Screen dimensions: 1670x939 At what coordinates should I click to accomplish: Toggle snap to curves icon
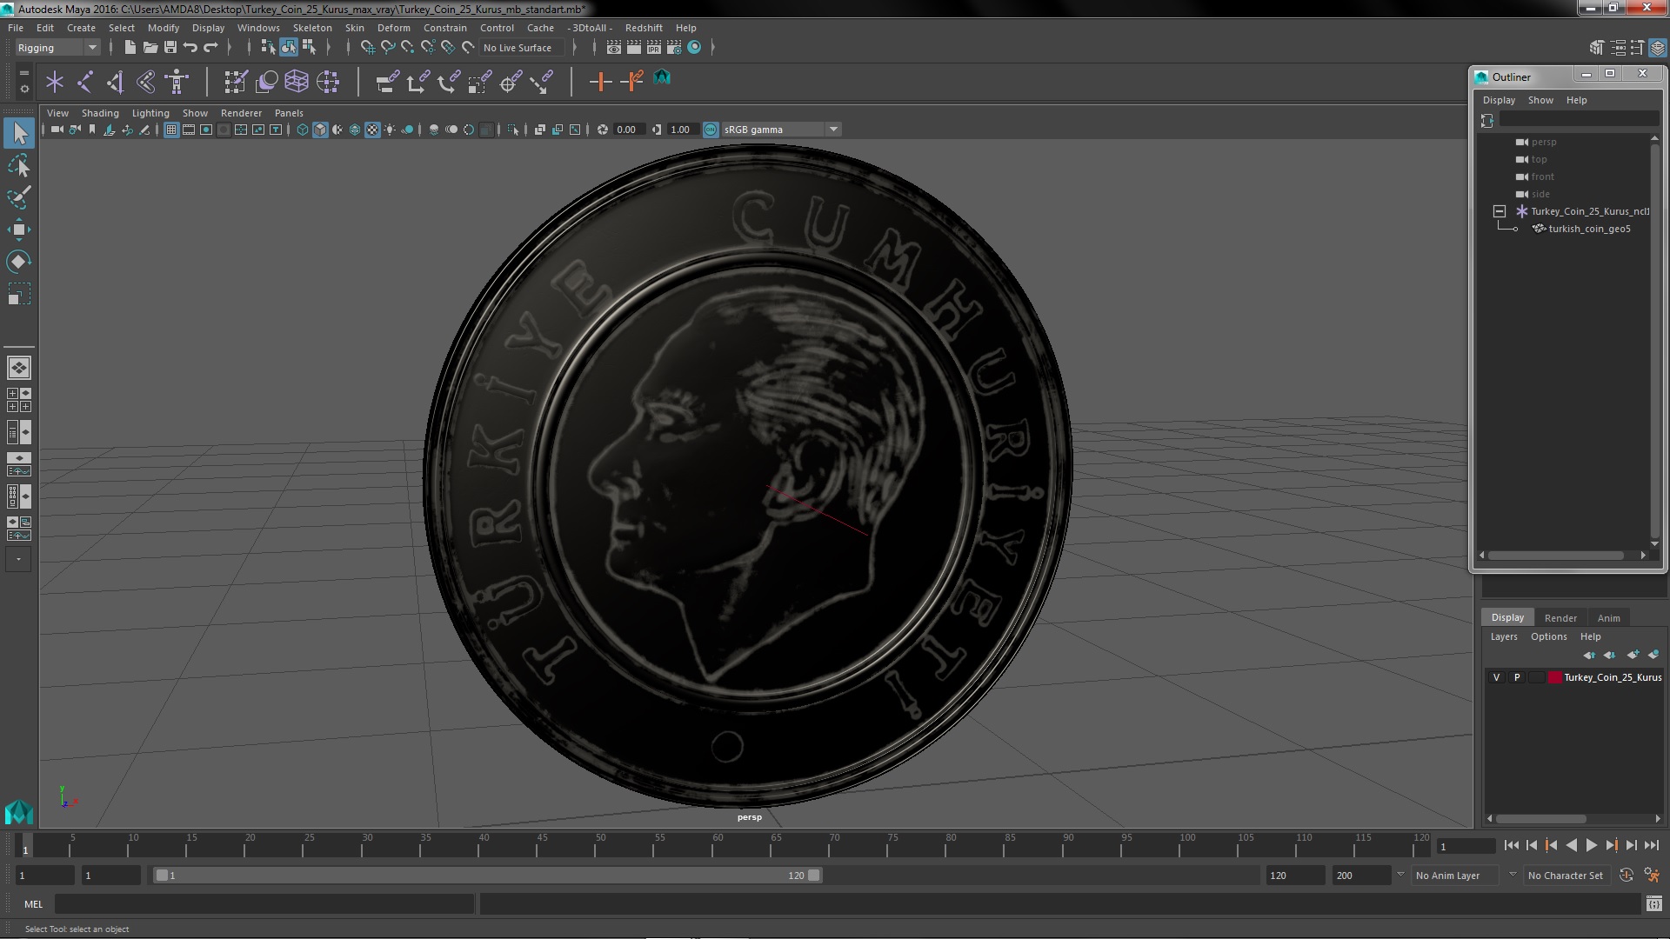click(x=387, y=47)
